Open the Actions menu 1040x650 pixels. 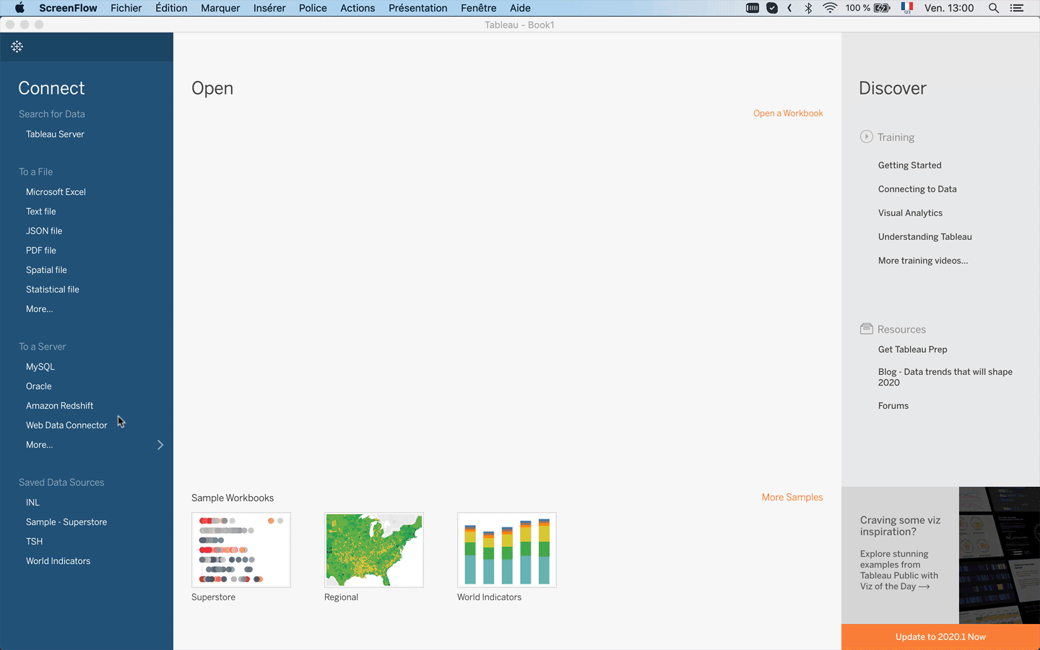tap(357, 8)
